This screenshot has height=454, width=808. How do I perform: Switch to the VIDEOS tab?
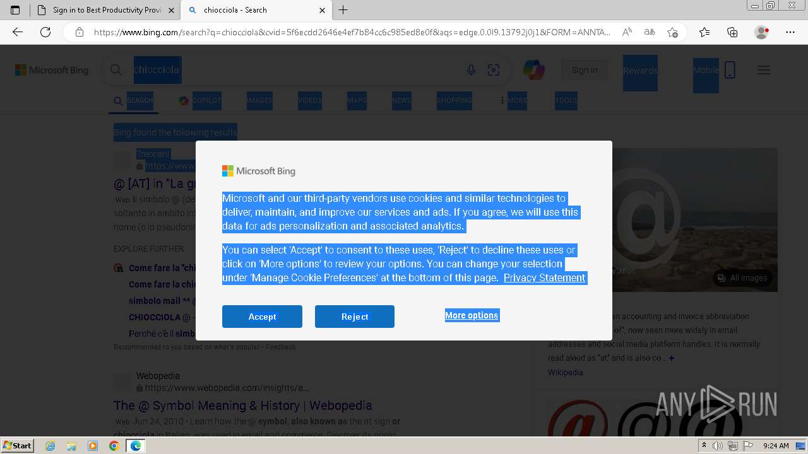pos(310,100)
